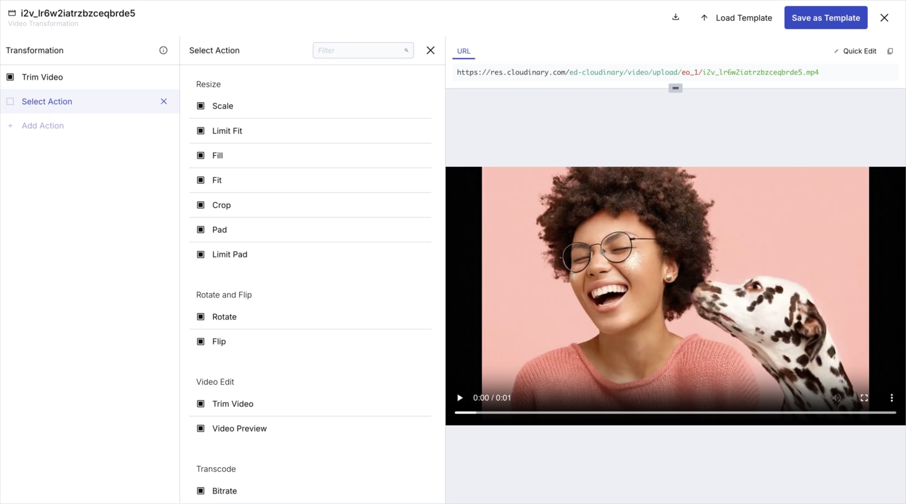Screen dimensions: 906x504
Task: Enter fullscreen on the video preview
Action: tap(864, 397)
